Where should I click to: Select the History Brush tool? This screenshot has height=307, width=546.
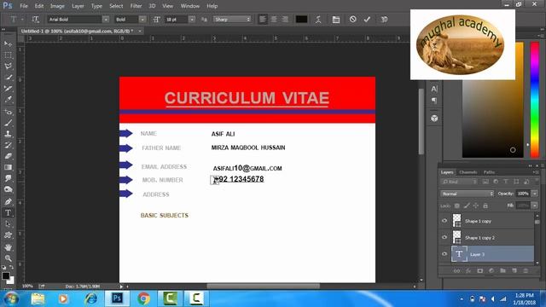point(8,145)
